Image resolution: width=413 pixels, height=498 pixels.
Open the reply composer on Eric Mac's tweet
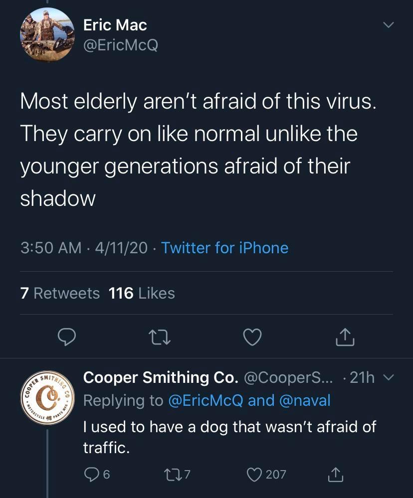pos(66,337)
